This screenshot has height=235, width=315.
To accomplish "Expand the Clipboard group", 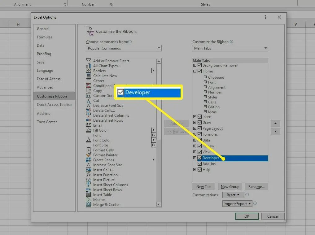I will click(x=205, y=77).
